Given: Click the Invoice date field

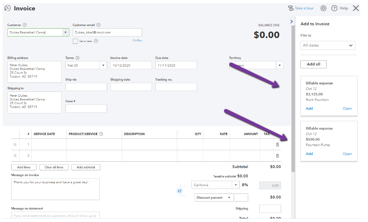Looking at the screenshot, I should click(131, 65).
